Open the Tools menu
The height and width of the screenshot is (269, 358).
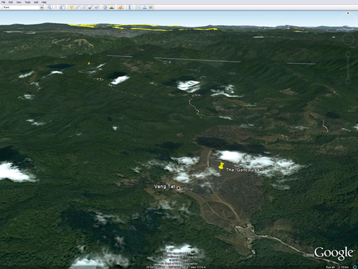[x=27, y=2]
